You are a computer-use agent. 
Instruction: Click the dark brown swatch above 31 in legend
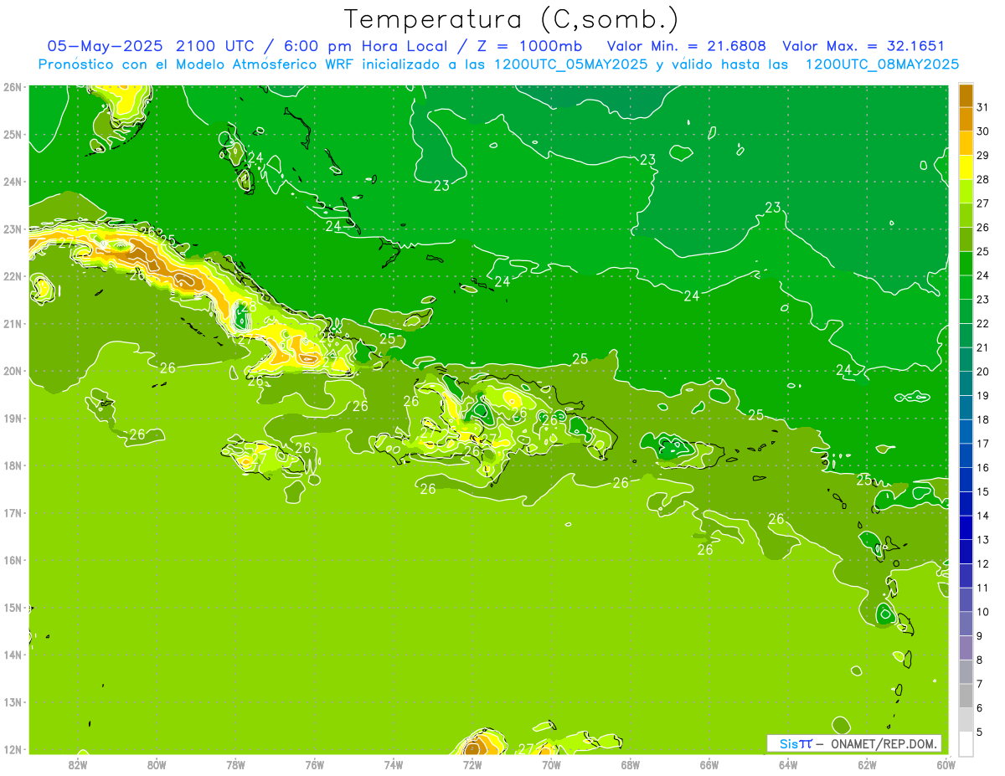coord(966,96)
